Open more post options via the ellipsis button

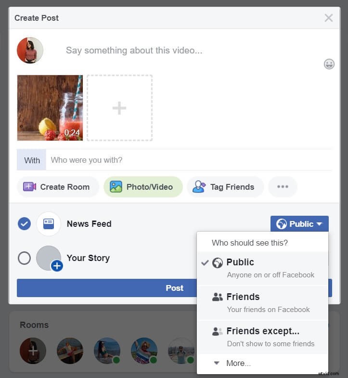[283, 187]
